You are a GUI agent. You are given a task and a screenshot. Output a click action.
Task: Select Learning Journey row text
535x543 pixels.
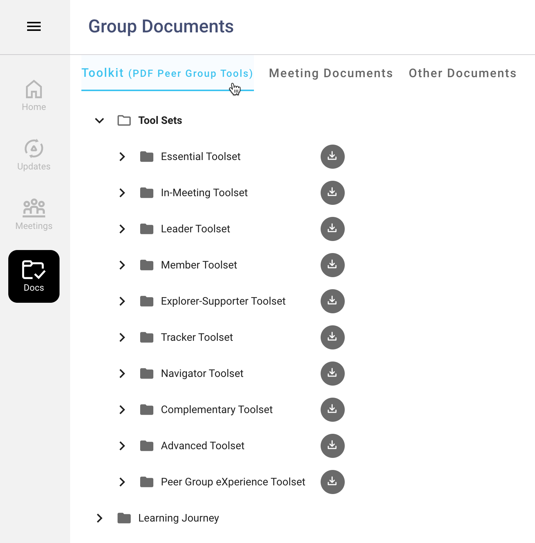point(179,518)
